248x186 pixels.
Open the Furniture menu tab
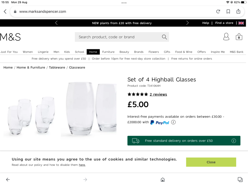[x=108, y=52]
